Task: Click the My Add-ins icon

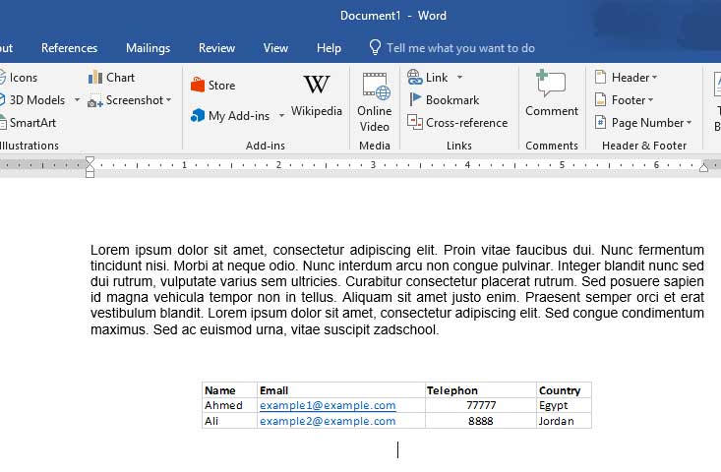Action: pyautogui.click(x=198, y=115)
